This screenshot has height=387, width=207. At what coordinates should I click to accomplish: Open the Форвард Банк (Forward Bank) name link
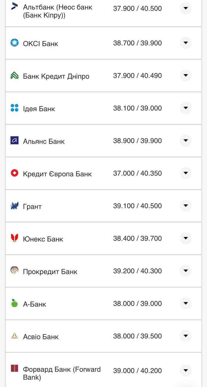click(62, 373)
